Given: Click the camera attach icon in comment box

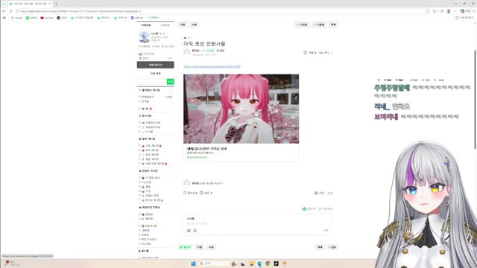Looking at the screenshot, I should (189, 231).
